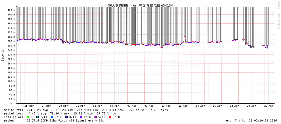Click the red arrow at x-axis end
Screen dimensions: 281x124
(274, 103)
